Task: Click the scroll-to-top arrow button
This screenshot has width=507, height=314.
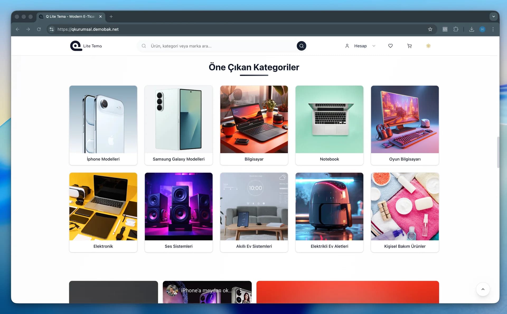Action: (483, 289)
